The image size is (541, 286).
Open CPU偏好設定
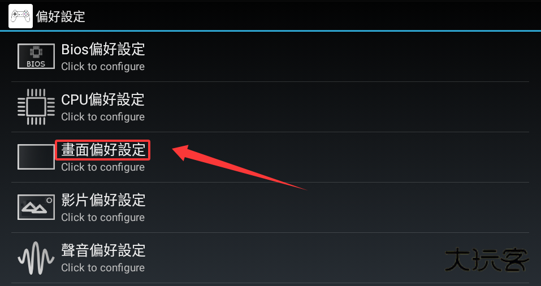(x=103, y=99)
